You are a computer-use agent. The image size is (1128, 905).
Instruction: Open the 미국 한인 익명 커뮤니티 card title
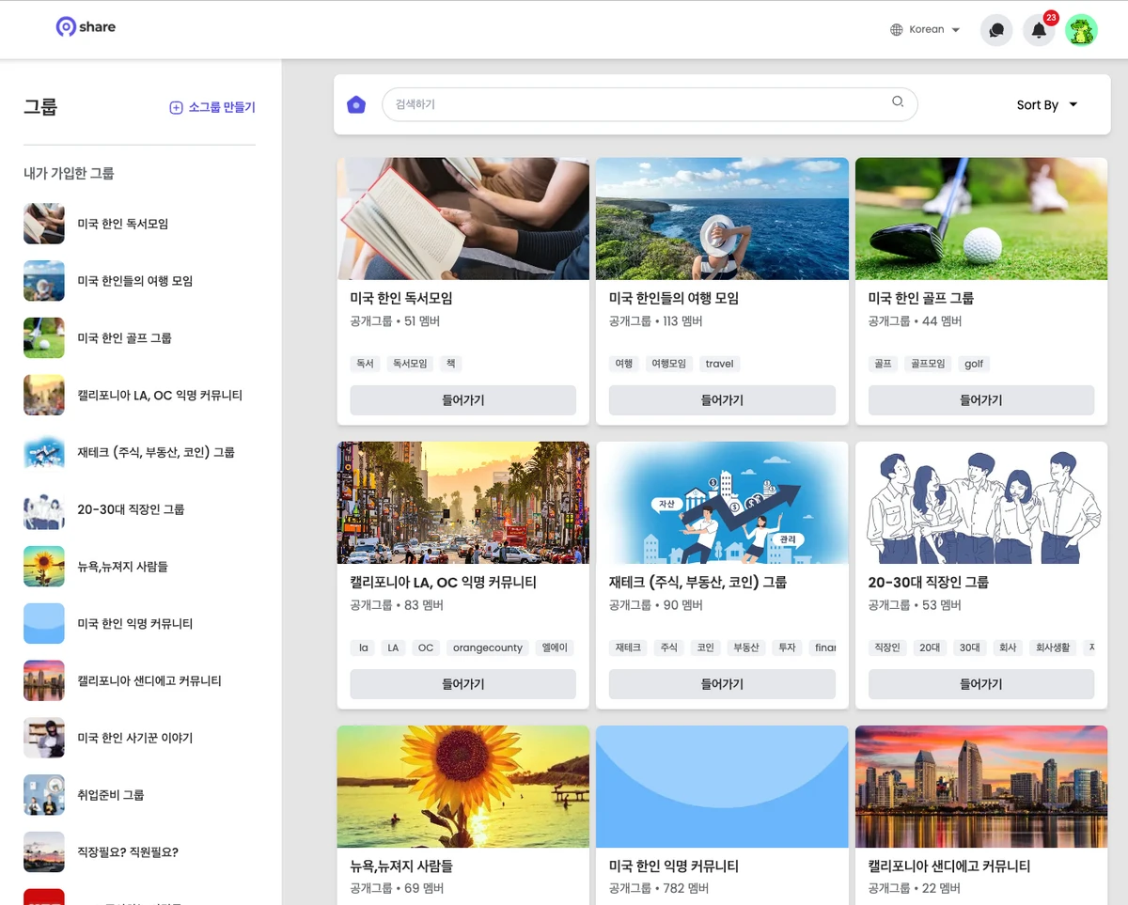[x=674, y=866]
